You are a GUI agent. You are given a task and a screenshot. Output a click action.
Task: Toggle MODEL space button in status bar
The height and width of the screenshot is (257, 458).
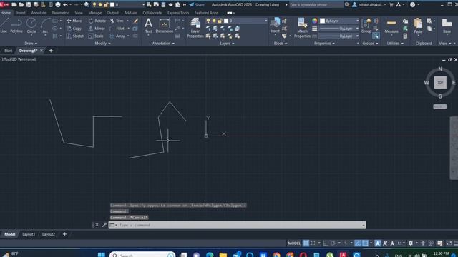point(294,243)
